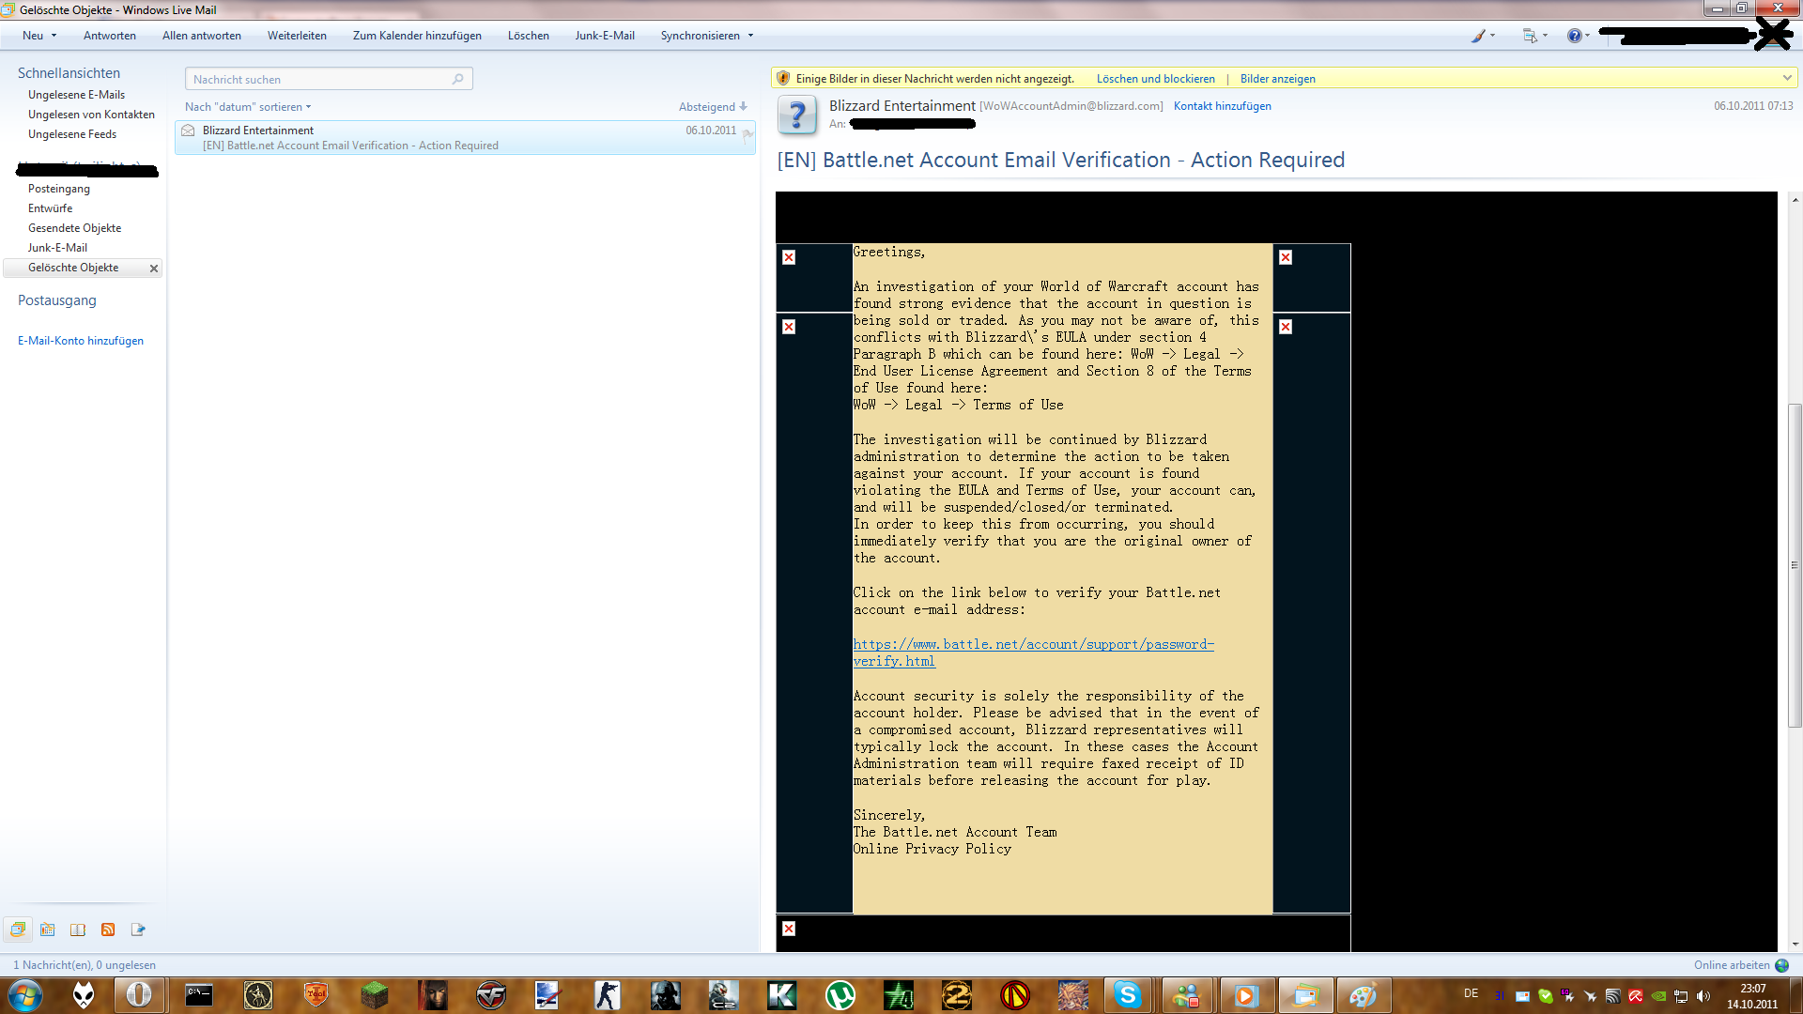The height and width of the screenshot is (1014, 1803).
Task: Expand the Neu button dropdown arrow
Action: [x=54, y=36]
